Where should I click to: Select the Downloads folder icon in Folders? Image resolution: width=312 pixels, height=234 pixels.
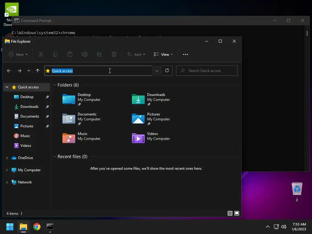(138, 99)
